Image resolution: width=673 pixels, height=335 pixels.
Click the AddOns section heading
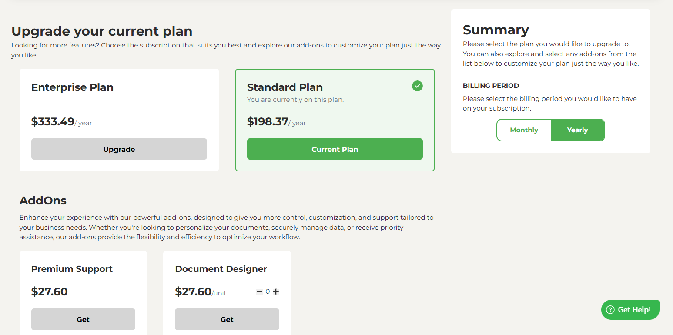pos(43,201)
